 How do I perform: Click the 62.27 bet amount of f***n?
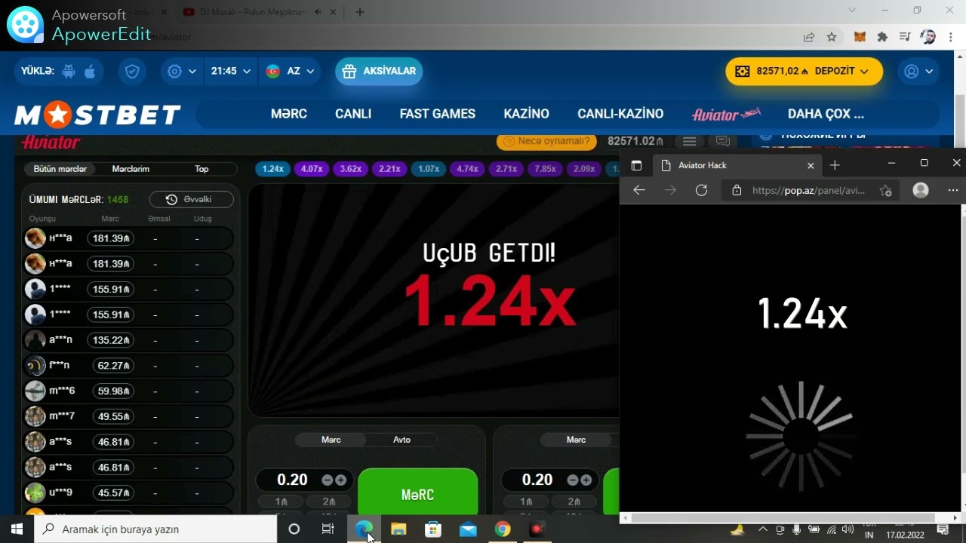click(x=113, y=366)
